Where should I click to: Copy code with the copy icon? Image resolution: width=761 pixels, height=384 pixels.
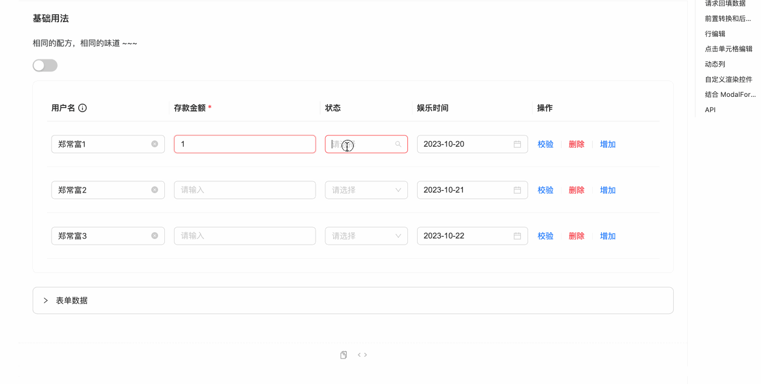(x=343, y=355)
